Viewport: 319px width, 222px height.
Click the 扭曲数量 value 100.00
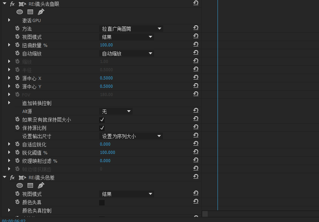(107, 45)
